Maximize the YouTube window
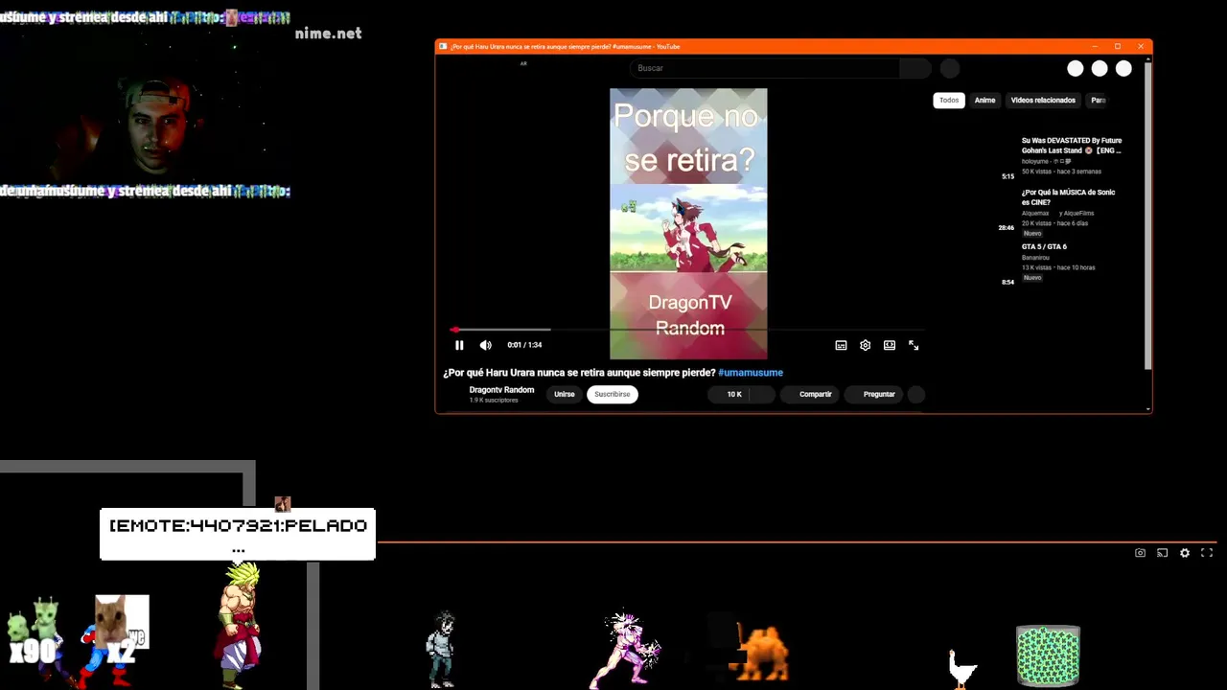The width and height of the screenshot is (1227, 690). [1117, 46]
